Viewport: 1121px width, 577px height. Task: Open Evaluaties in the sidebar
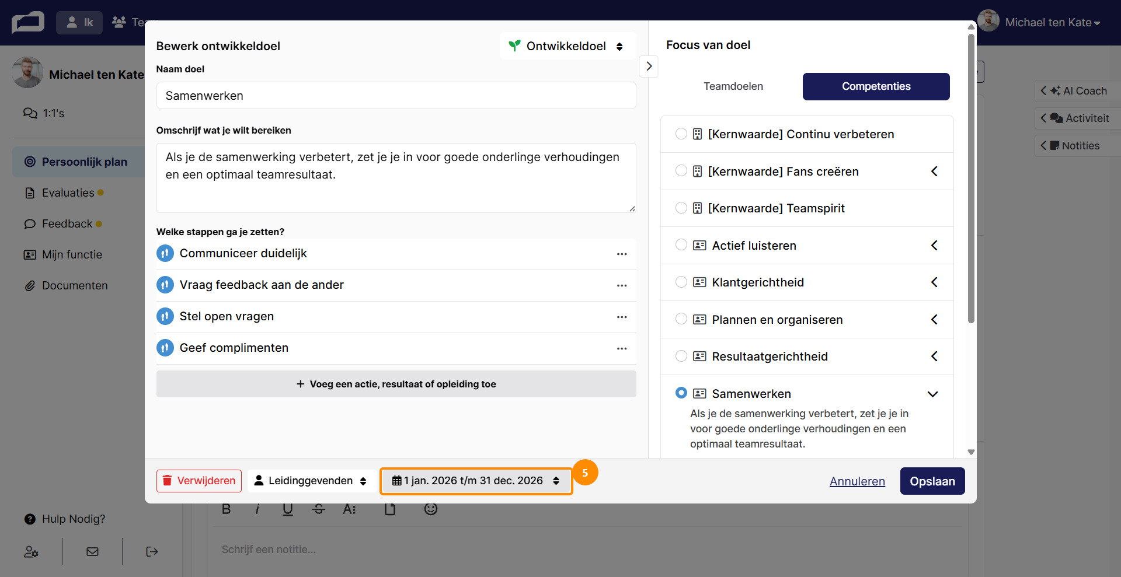(x=68, y=193)
